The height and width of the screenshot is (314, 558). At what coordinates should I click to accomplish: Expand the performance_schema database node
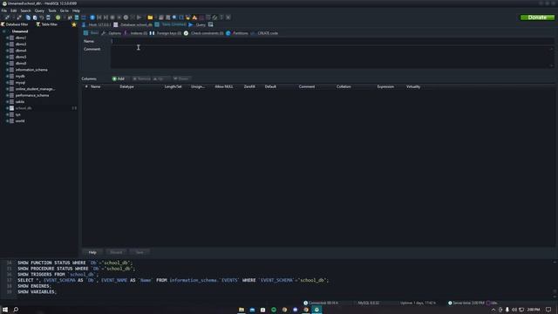7,95
